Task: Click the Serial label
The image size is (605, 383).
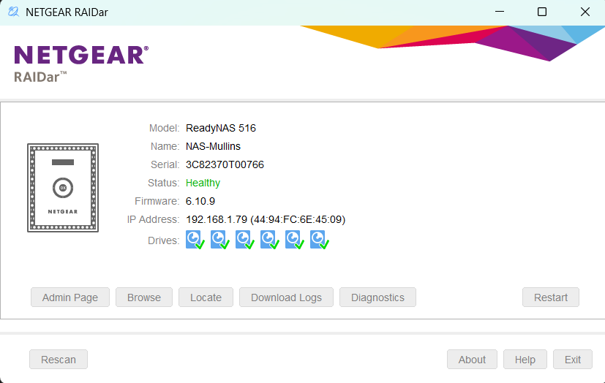Action: (165, 164)
